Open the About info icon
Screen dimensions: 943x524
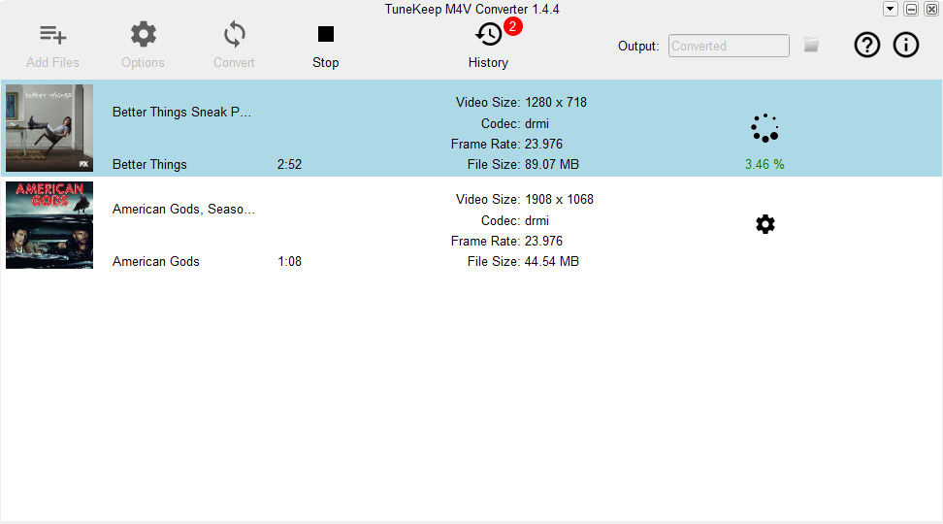tap(906, 45)
